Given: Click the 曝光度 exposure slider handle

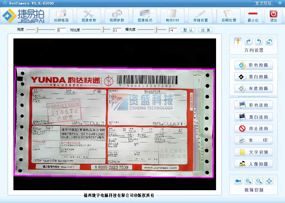Looking at the screenshot, I should click(155, 30).
